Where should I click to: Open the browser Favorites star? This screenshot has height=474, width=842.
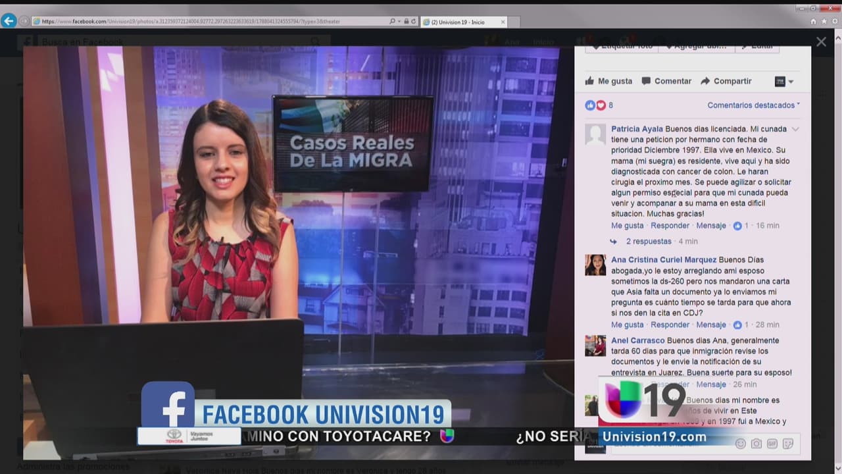pos(824,22)
